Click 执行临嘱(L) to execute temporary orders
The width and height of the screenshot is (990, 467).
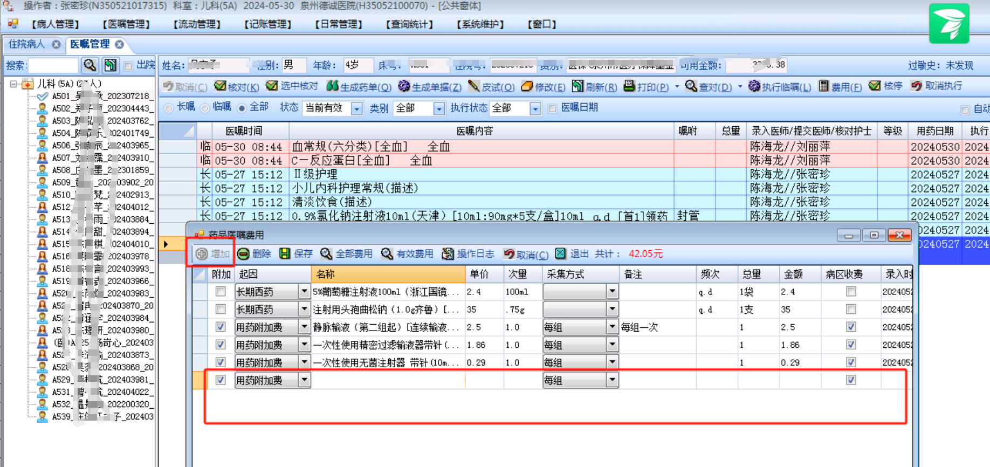(x=780, y=87)
